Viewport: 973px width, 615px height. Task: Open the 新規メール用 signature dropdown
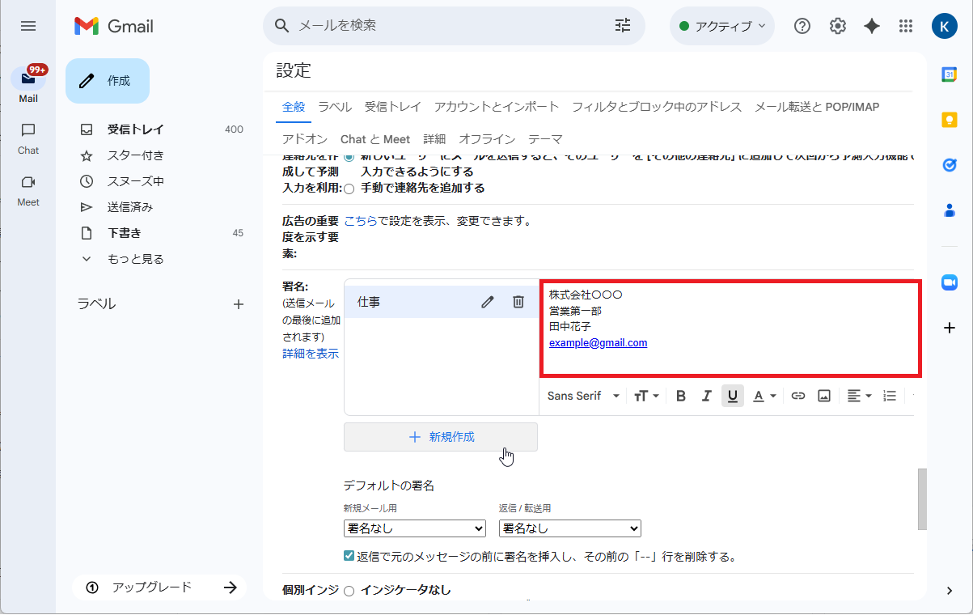(x=414, y=528)
